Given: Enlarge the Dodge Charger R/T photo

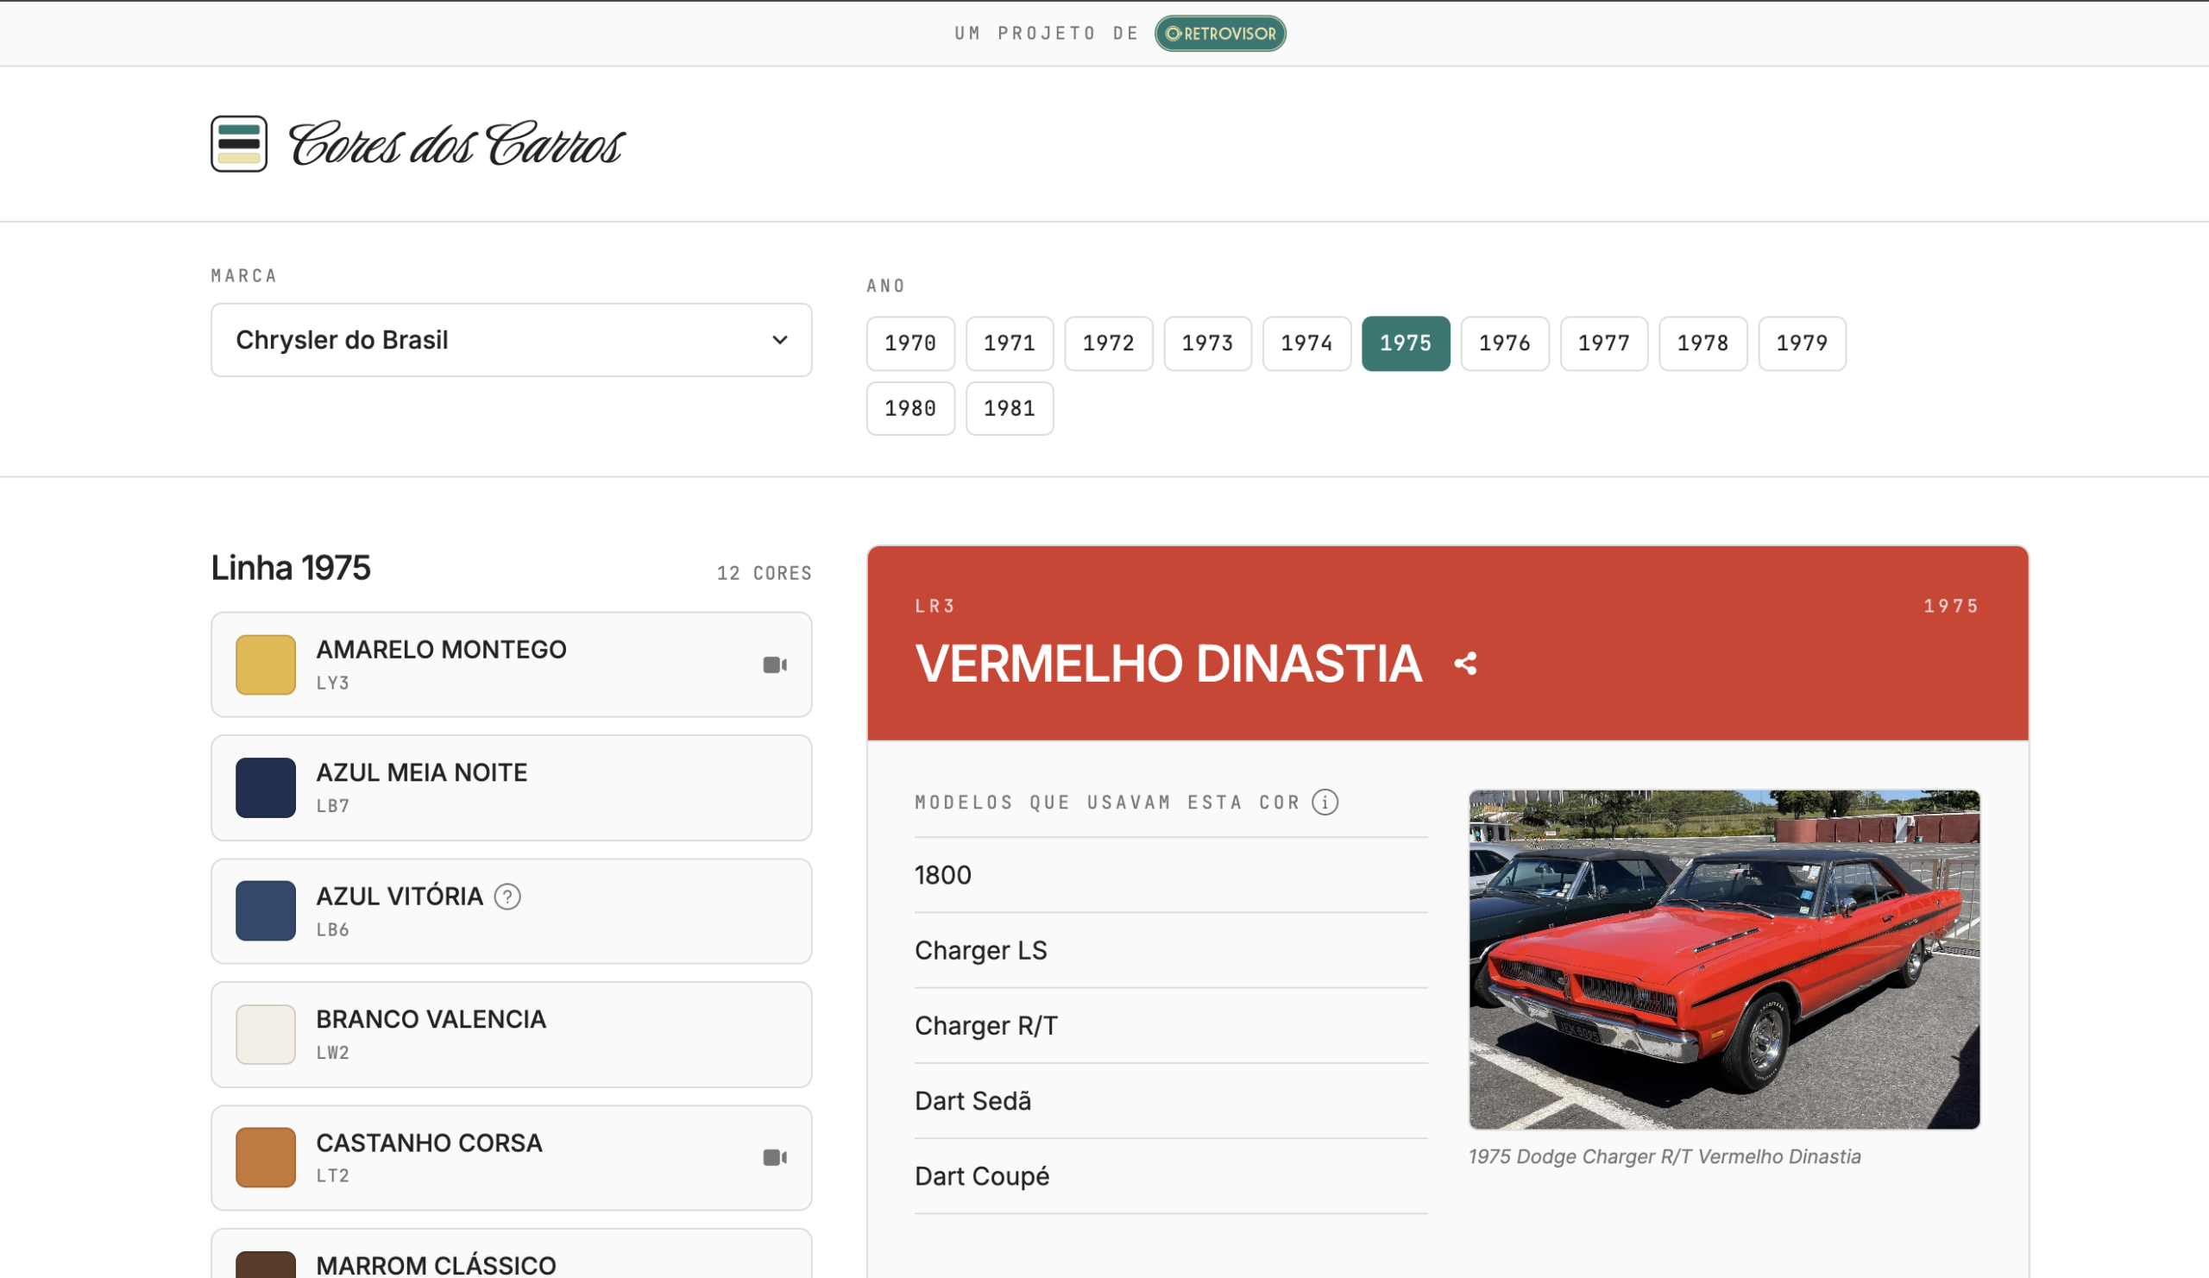Looking at the screenshot, I should (1724, 960).
